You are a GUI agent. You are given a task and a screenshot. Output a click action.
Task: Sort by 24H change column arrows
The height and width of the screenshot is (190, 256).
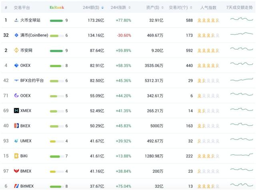[x=130, y=8]
